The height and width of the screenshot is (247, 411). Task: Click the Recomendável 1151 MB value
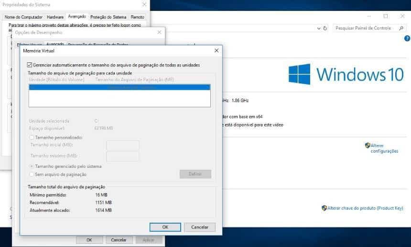(x=104, y=203)
